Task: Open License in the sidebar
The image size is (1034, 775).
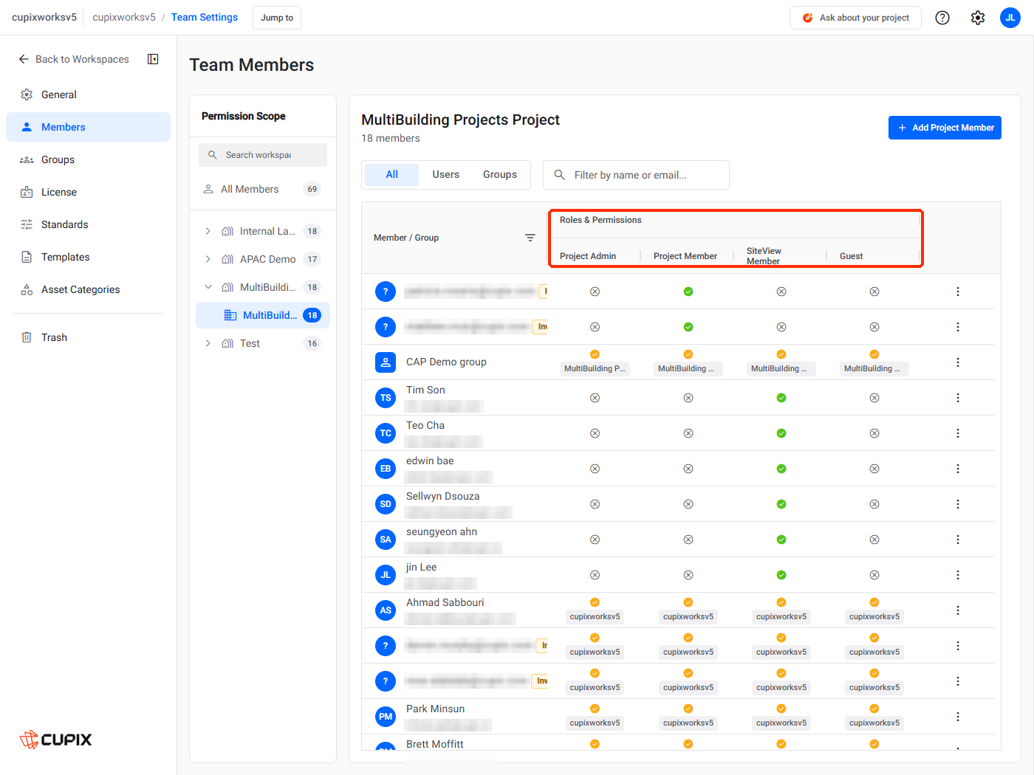Action: tap(88, 192)
